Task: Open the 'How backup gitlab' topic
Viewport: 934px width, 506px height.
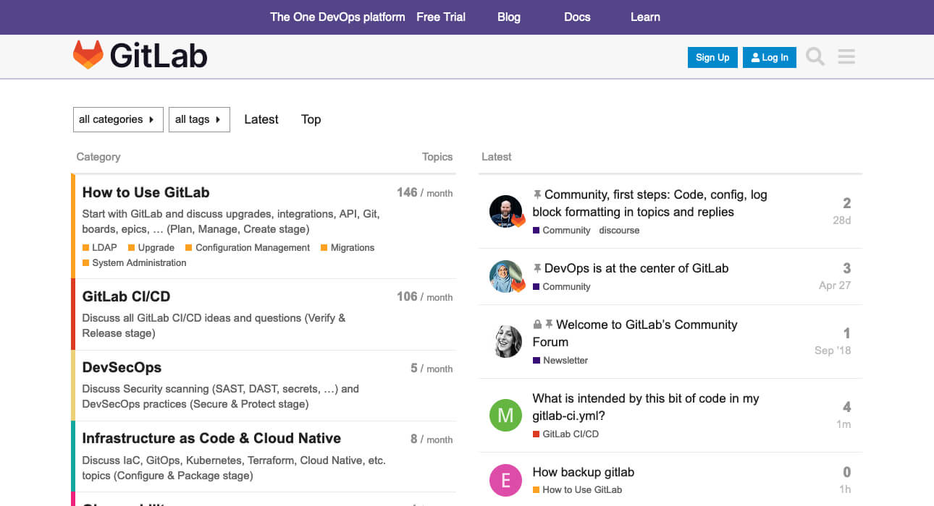Action: click(583, 472)
